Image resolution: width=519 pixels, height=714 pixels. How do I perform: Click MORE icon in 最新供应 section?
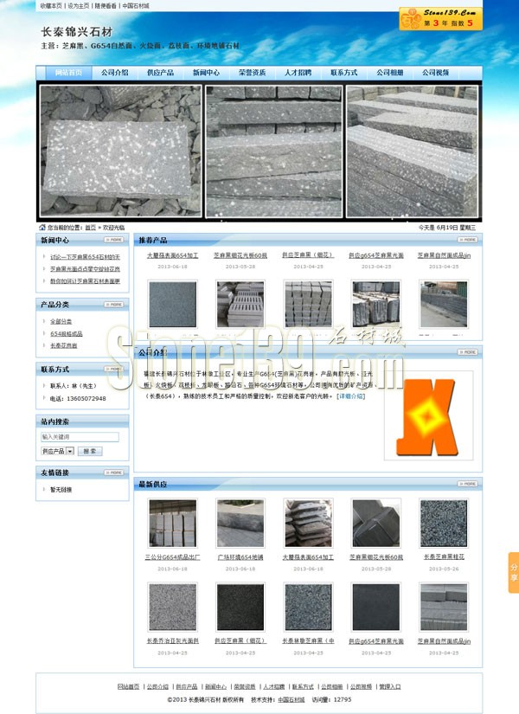click(466, 484)
